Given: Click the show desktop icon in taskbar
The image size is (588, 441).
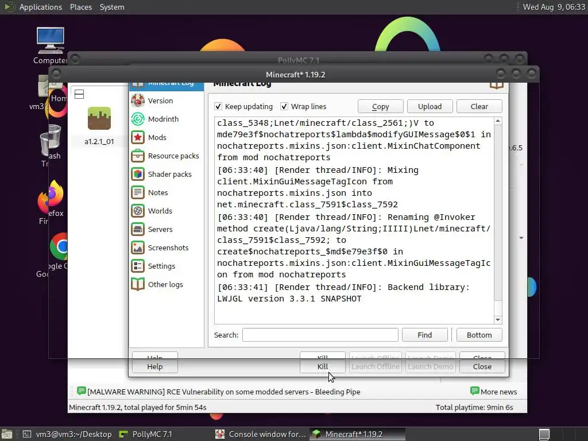Looking at the screenshot, I should pyautogui.click(x=7, y=434).
